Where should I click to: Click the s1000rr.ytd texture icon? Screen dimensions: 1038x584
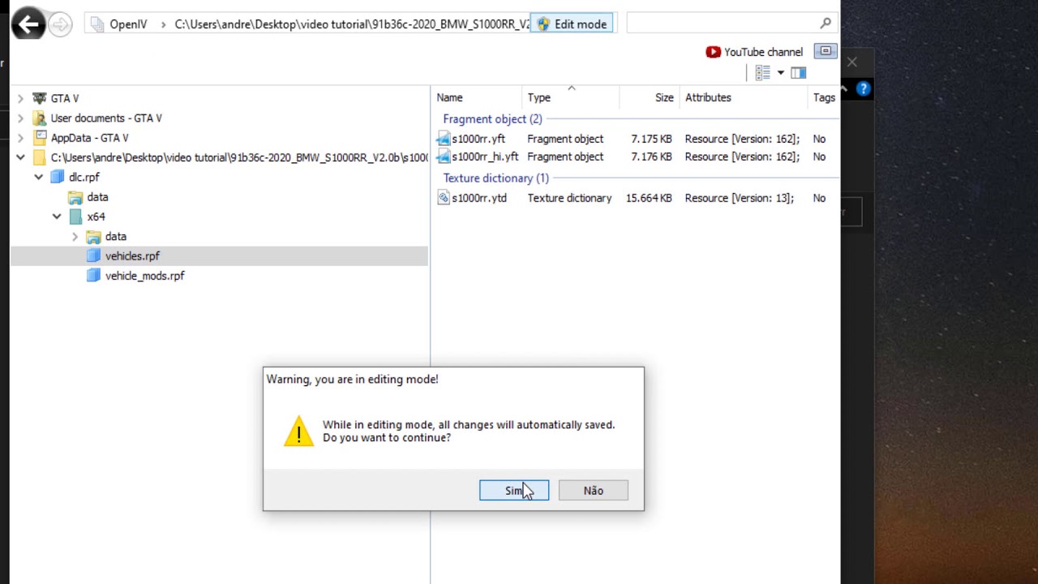click(443, 197)
